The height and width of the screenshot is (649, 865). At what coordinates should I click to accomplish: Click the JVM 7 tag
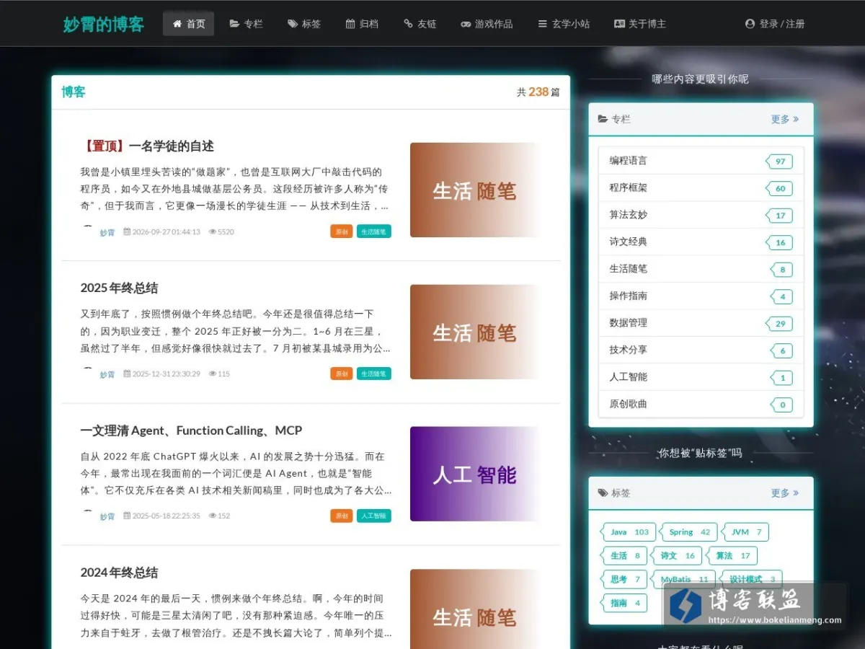pyautogui.click(x=746, y=532)
